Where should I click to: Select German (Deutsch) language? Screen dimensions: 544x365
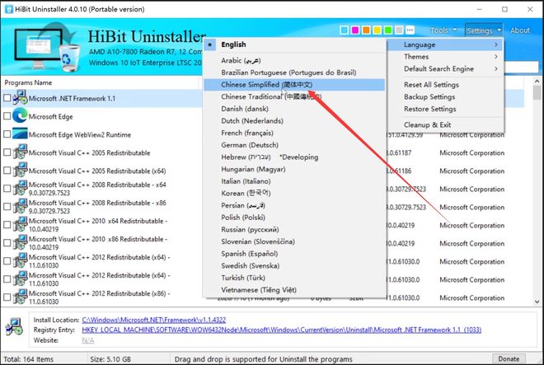[x=294, y=145]
